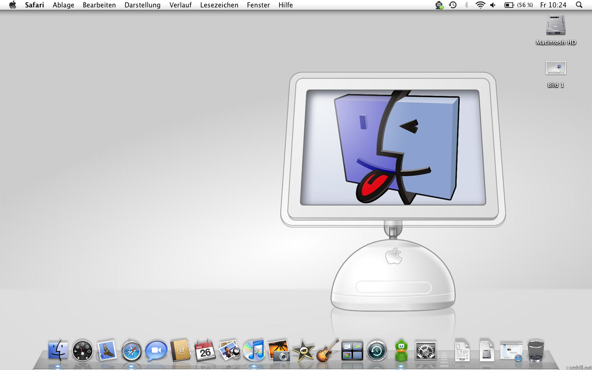Open the Lesezeichen menu
Screen dimensions: 592x370
(219, 5)
